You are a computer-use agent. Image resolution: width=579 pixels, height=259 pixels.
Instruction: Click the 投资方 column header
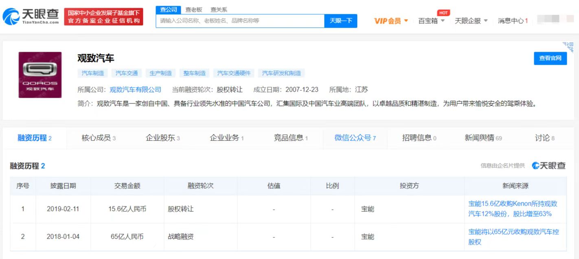(x=409, y=186)
